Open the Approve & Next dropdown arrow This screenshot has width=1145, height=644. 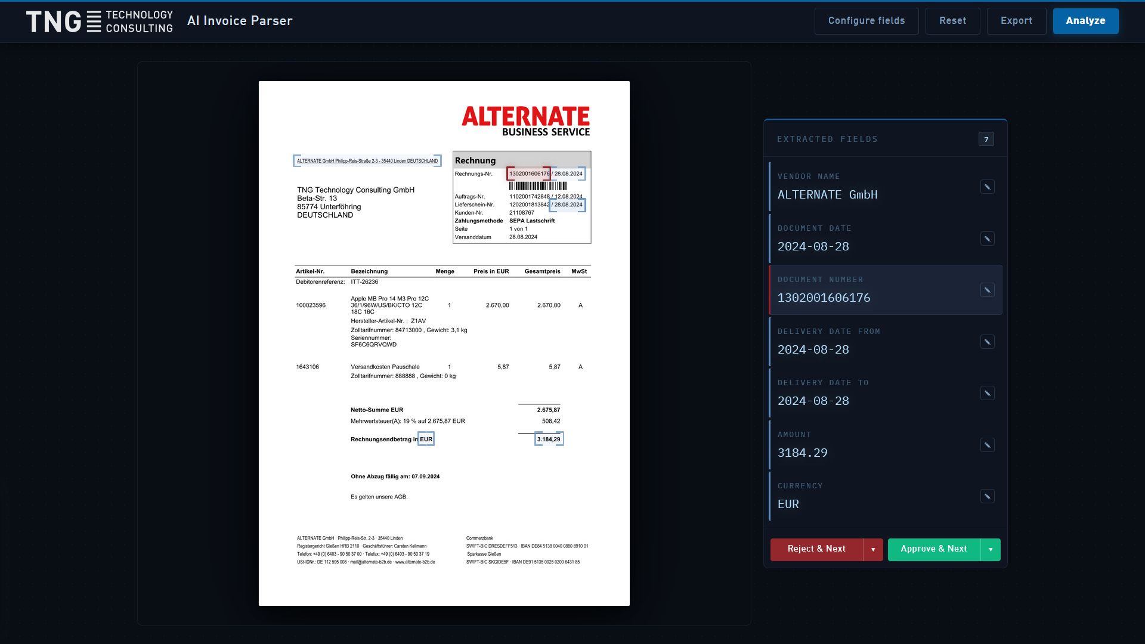(x=991, y=550)
